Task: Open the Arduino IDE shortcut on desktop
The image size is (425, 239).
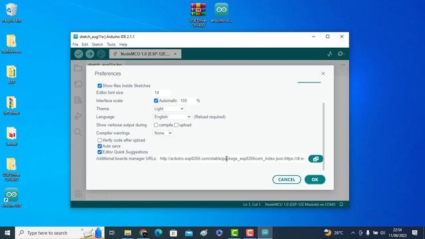Action: coord(11,198)
